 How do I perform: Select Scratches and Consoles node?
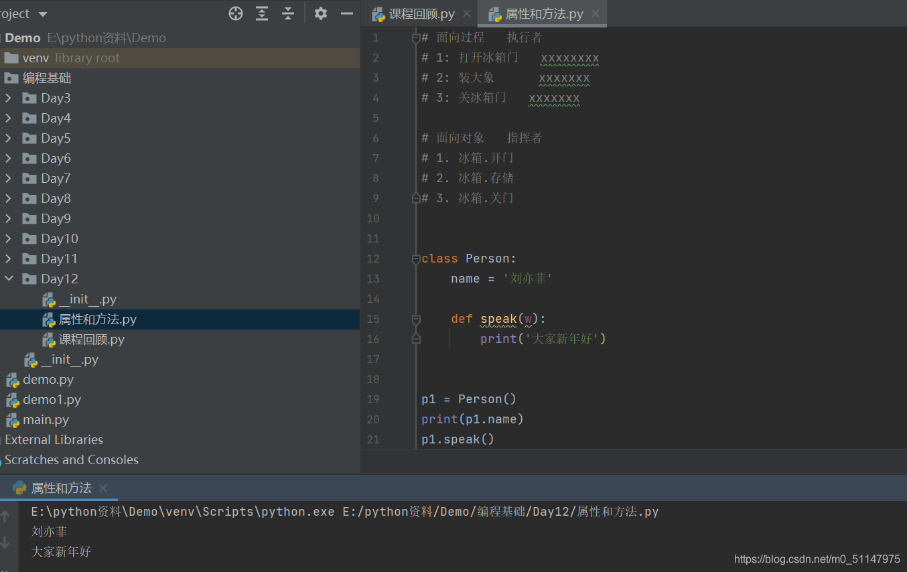tap(180, 460)
